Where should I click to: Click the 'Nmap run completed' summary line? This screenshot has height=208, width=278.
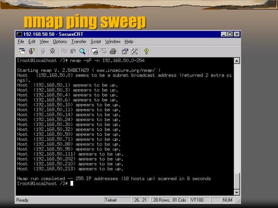click(x=114, y=179)
